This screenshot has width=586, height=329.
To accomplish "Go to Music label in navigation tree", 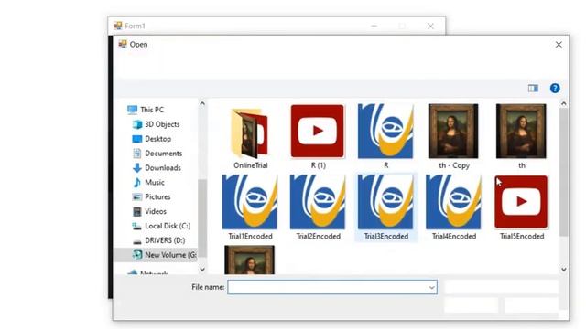I will point(155,183).
